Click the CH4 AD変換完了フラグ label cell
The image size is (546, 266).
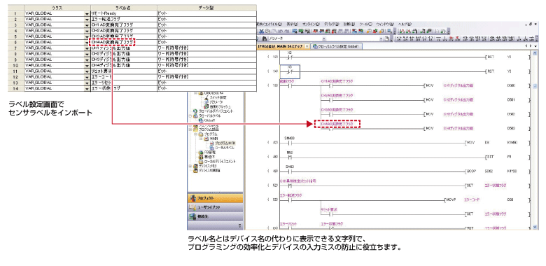pyautogui.click(x=113, y=42)
